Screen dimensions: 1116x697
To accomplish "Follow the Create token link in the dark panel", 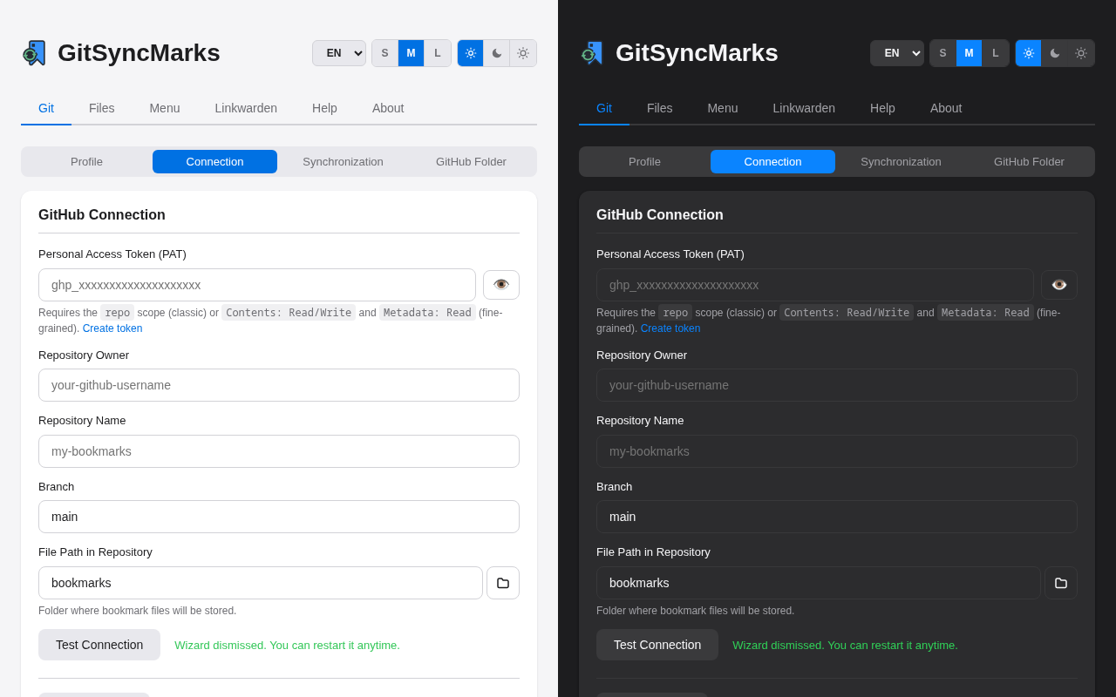I will pyautogui.click(x=670, y=328).
